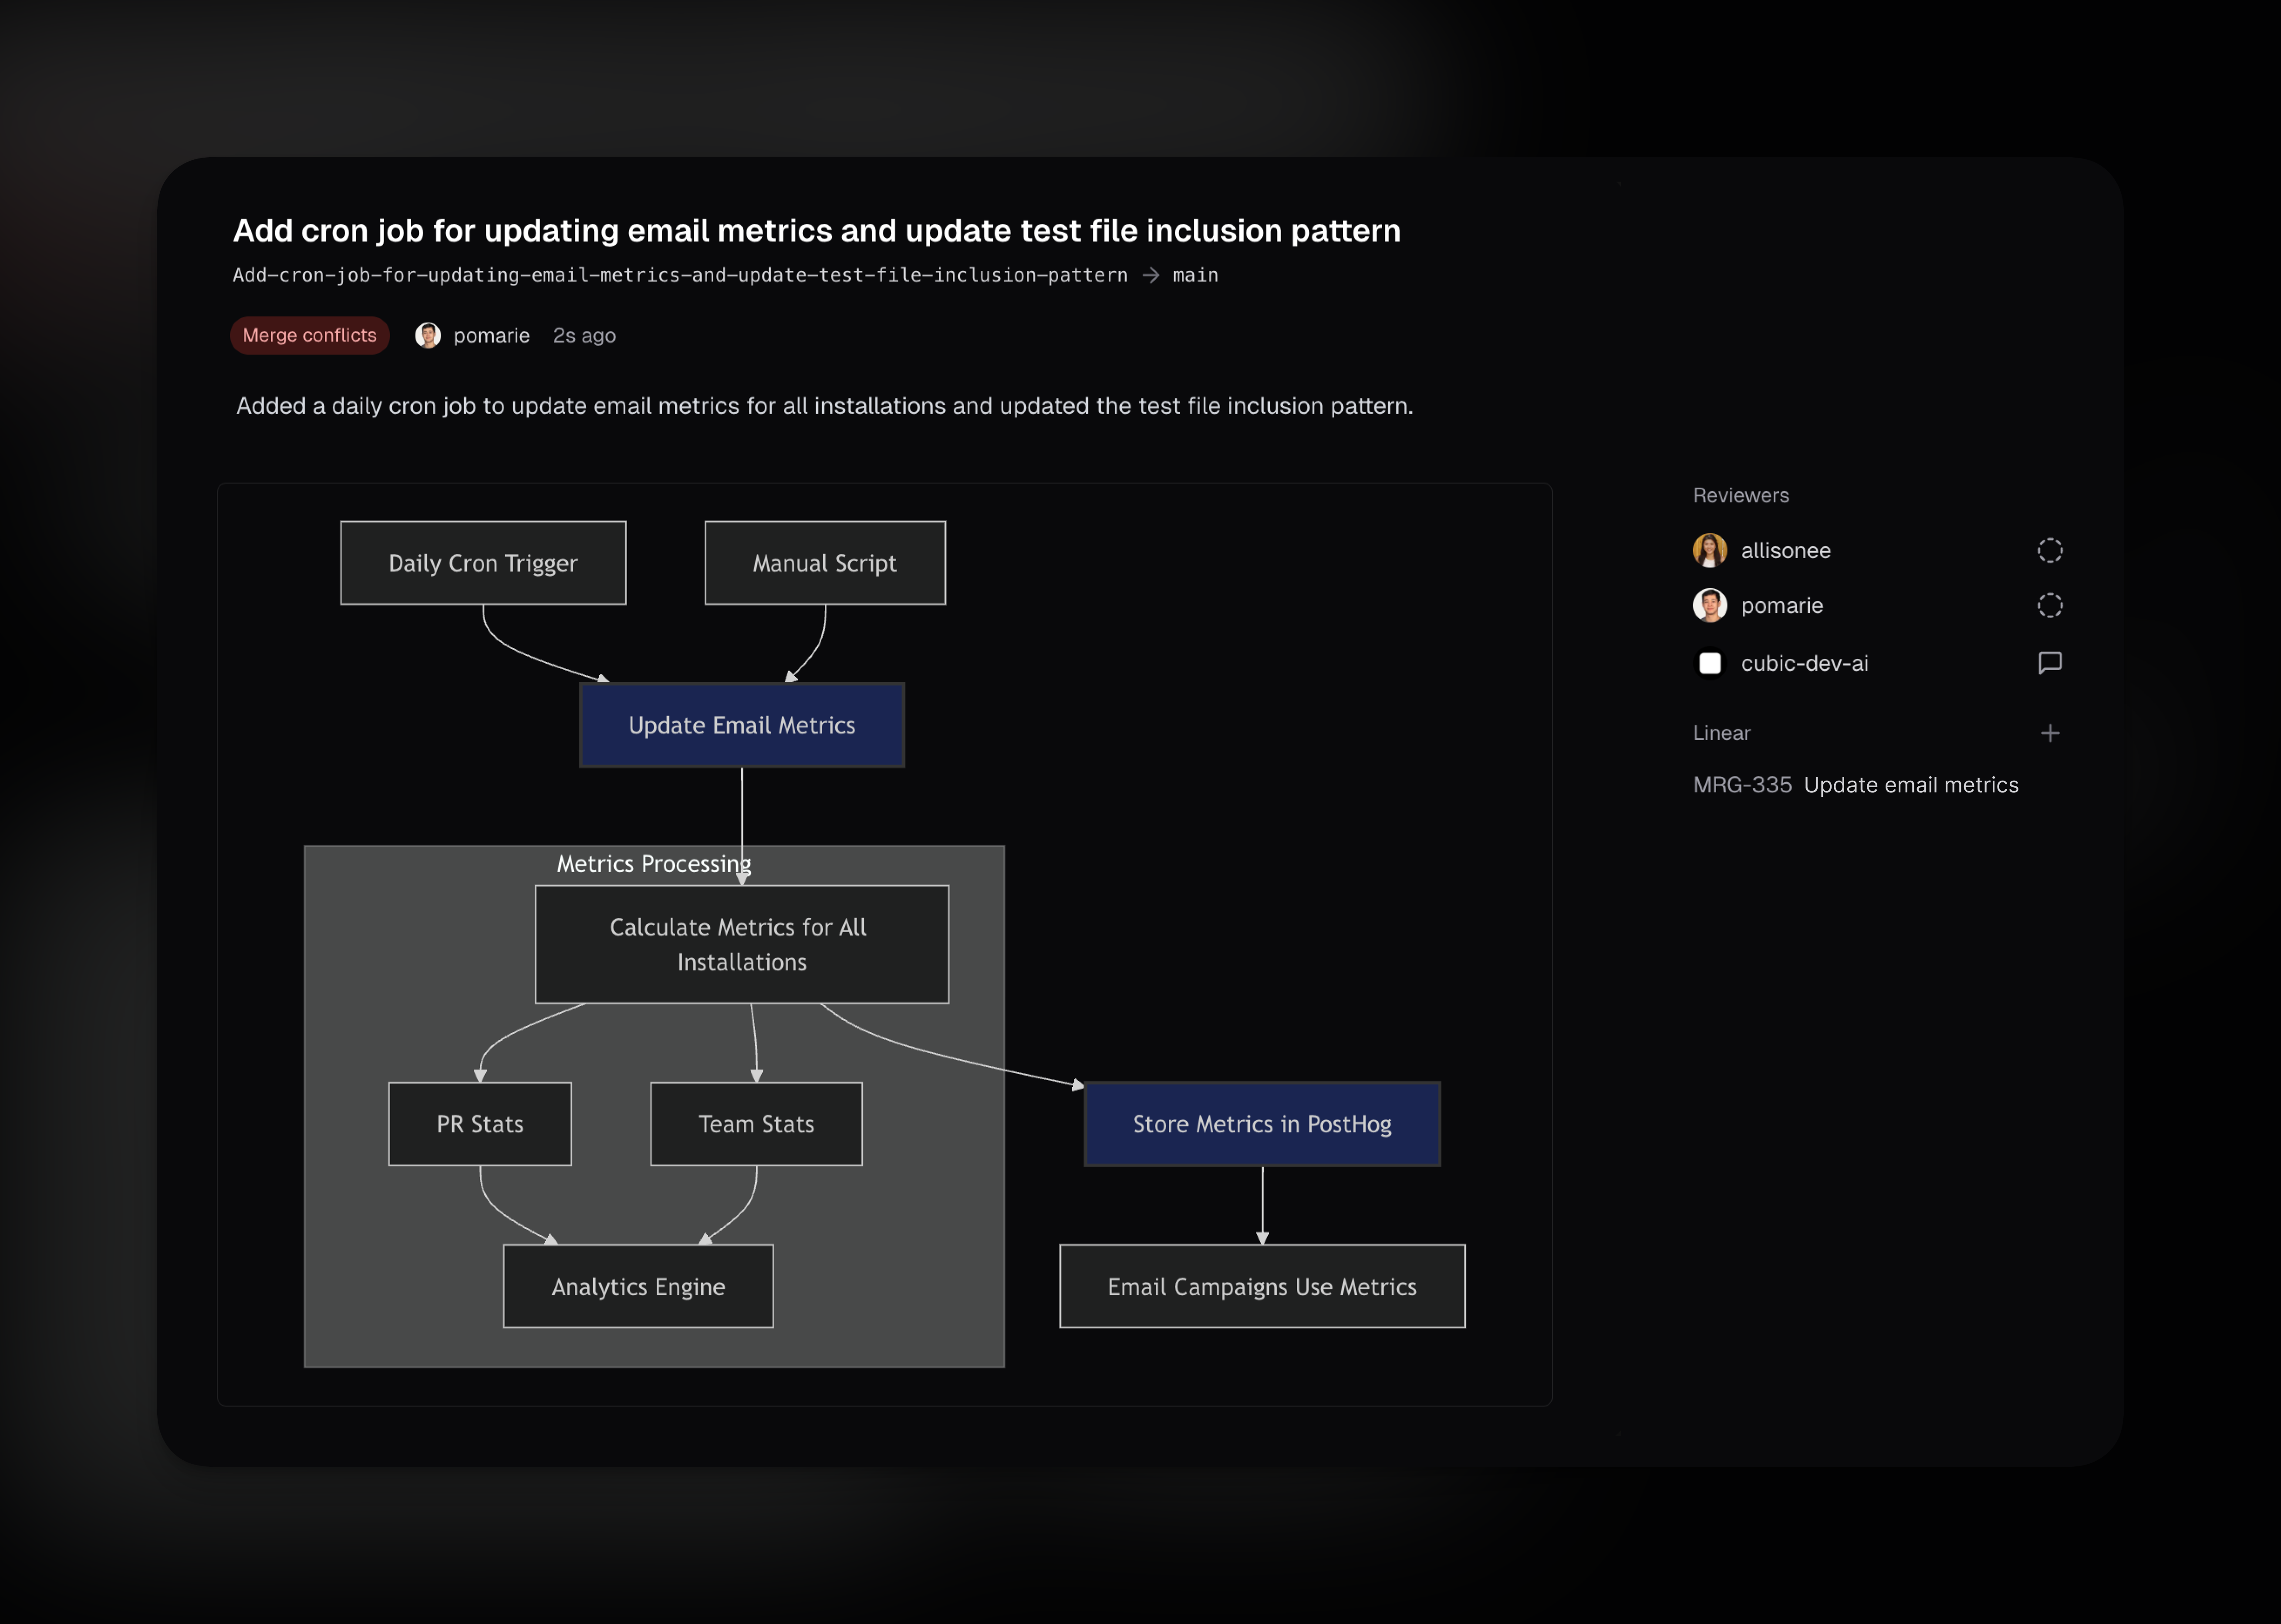Click allisonee's reviewer avatar
Viewport: 2281px width, 1624px height.
(1709, 550)
